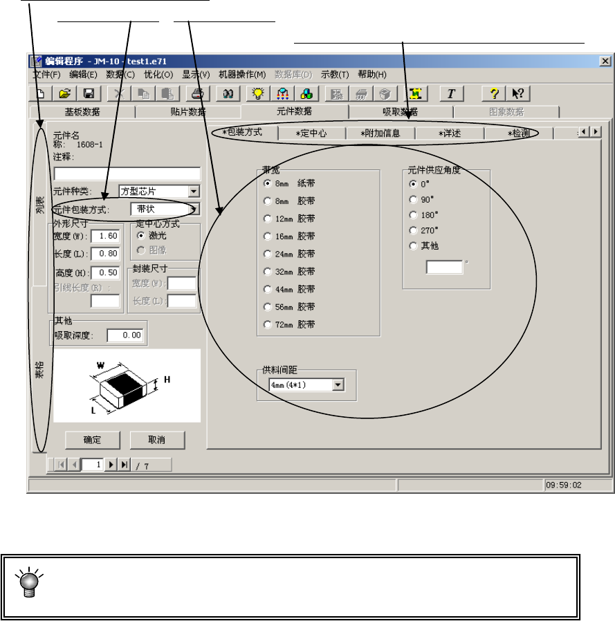Open the 编辑(E) menu
Image resolution: width=615 pixels, height=621 pixels.
click(x=83, y=75)
